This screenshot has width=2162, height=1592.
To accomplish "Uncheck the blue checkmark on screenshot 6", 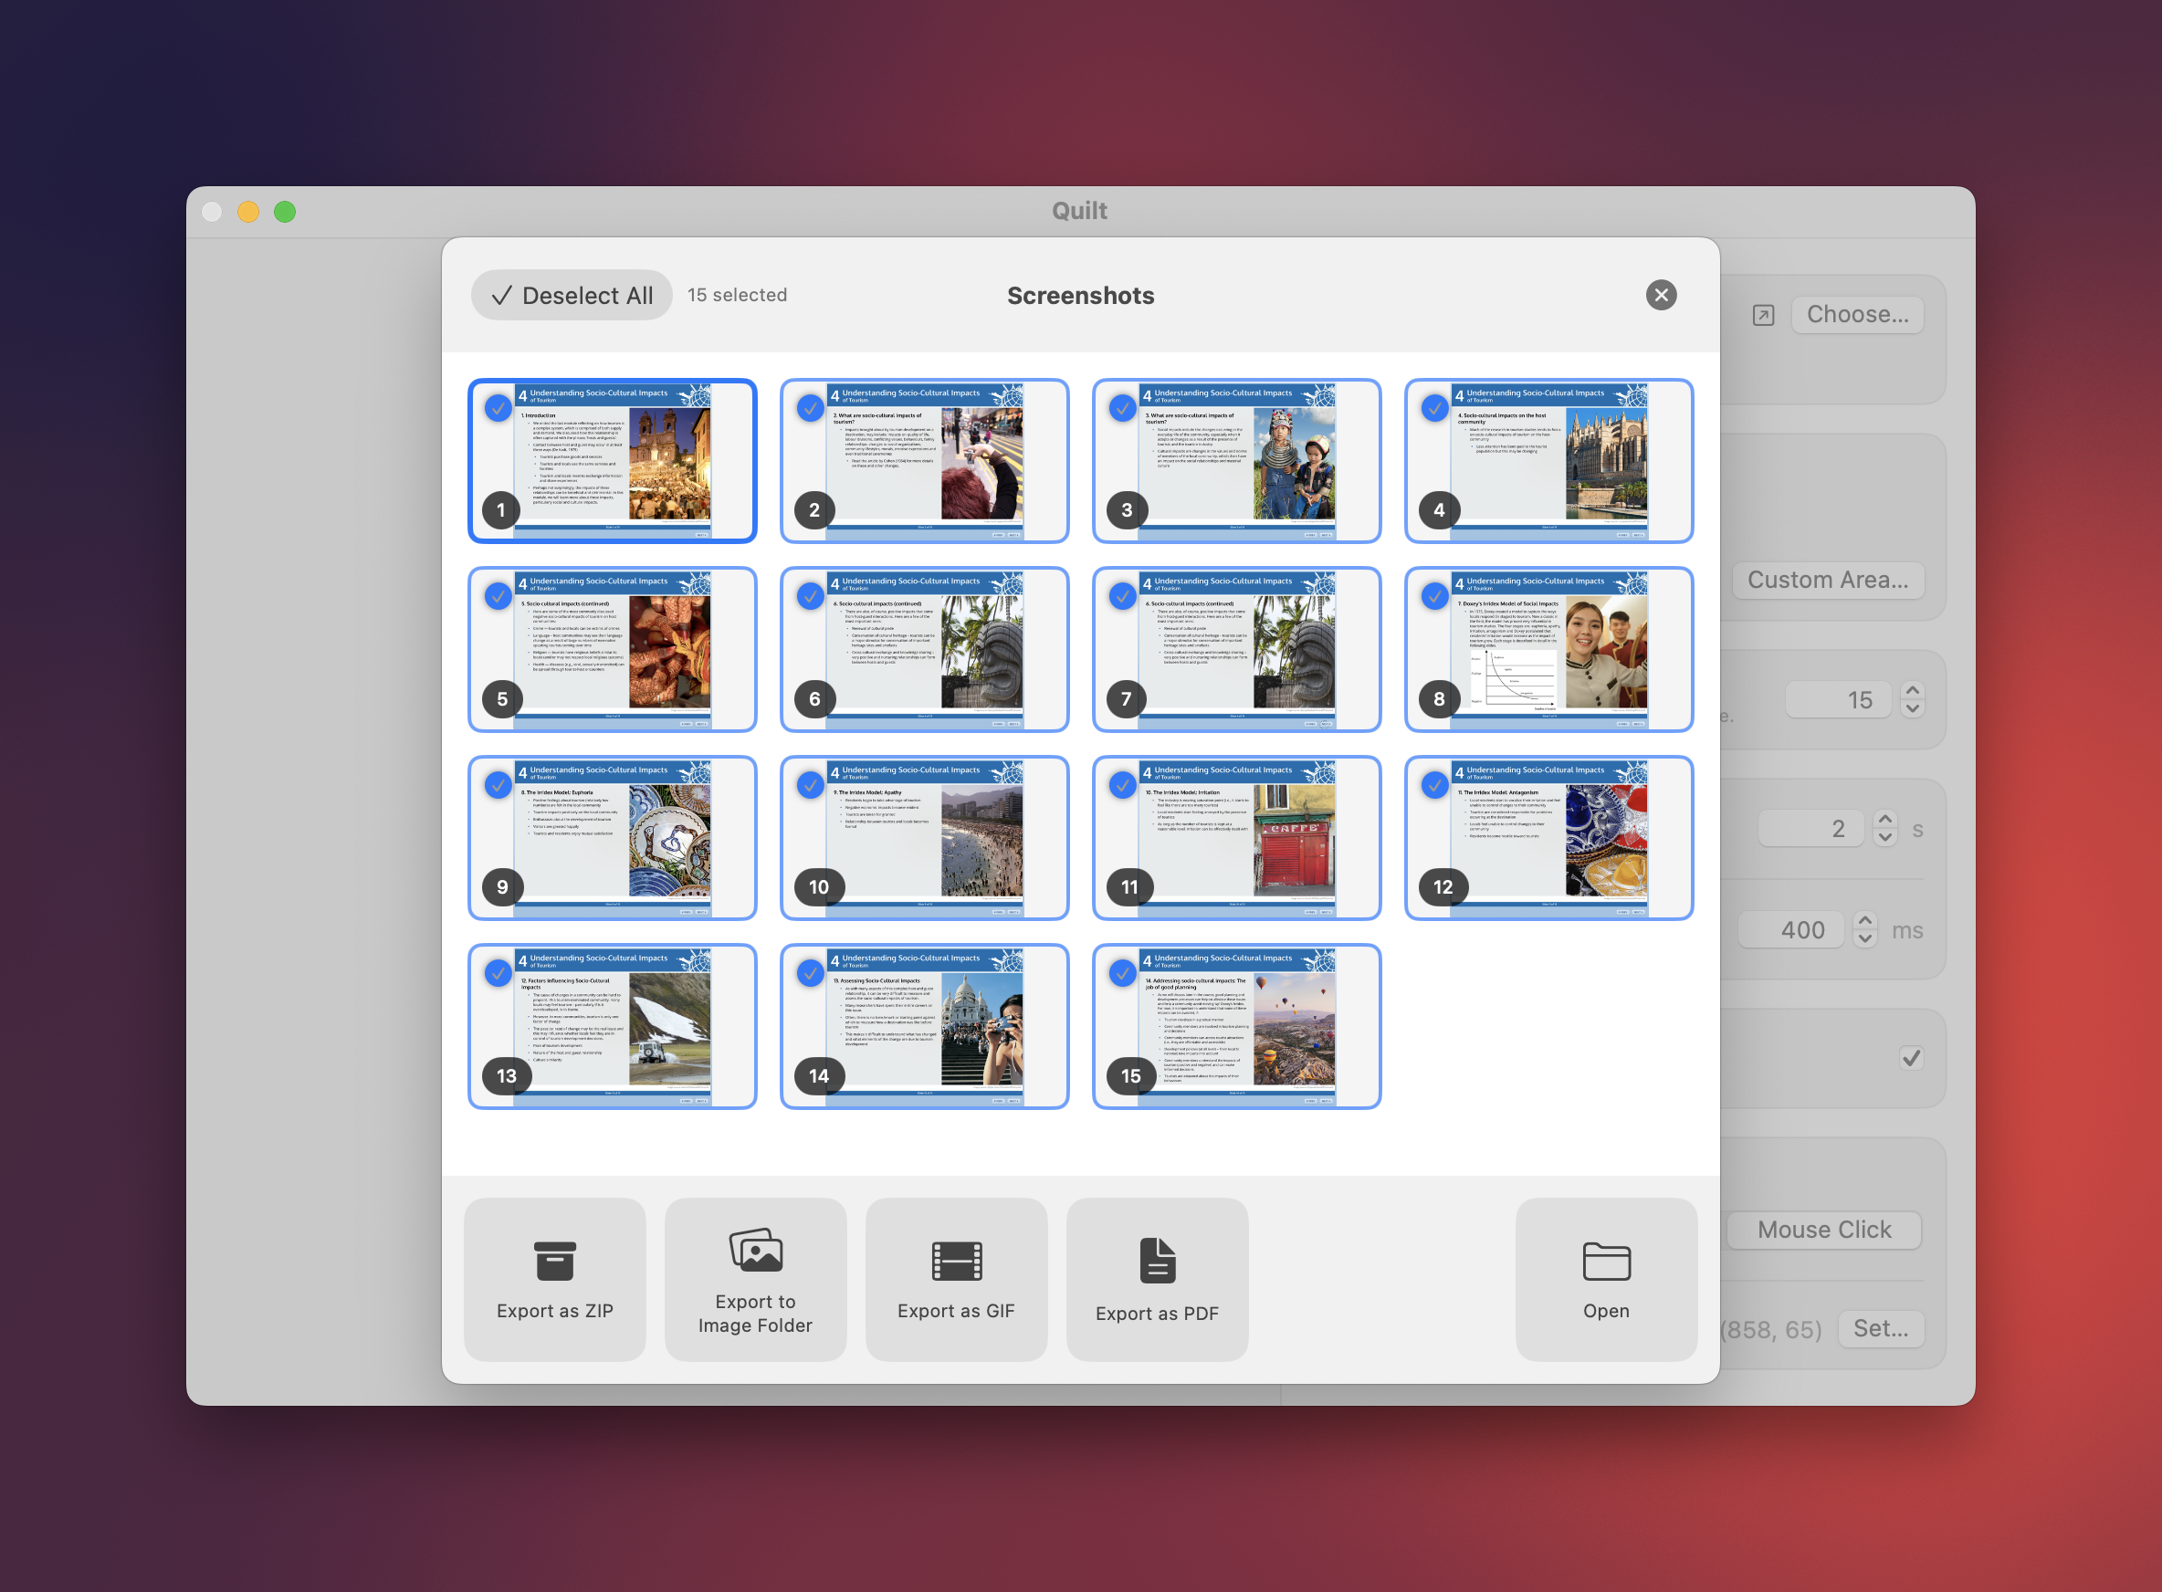I will tap(810, 596).
